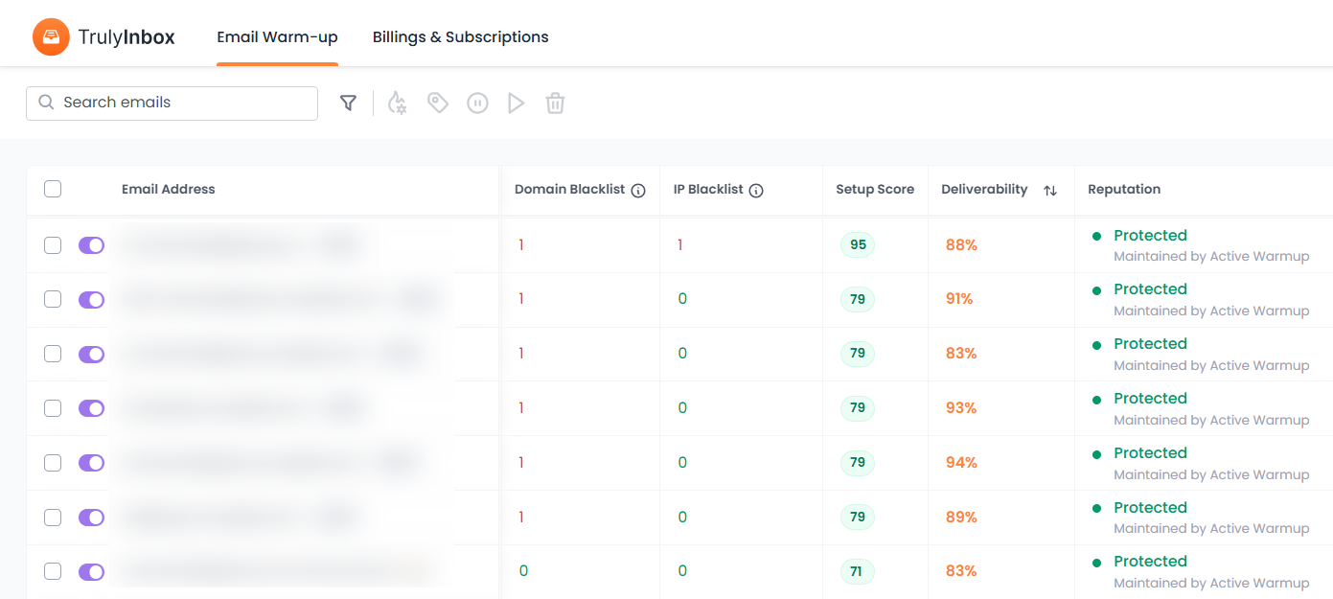The height and width of the screenshot is (599, 1333).
Task: Select checkbox for the 88% deliverability row
Action: click(53, 245)
